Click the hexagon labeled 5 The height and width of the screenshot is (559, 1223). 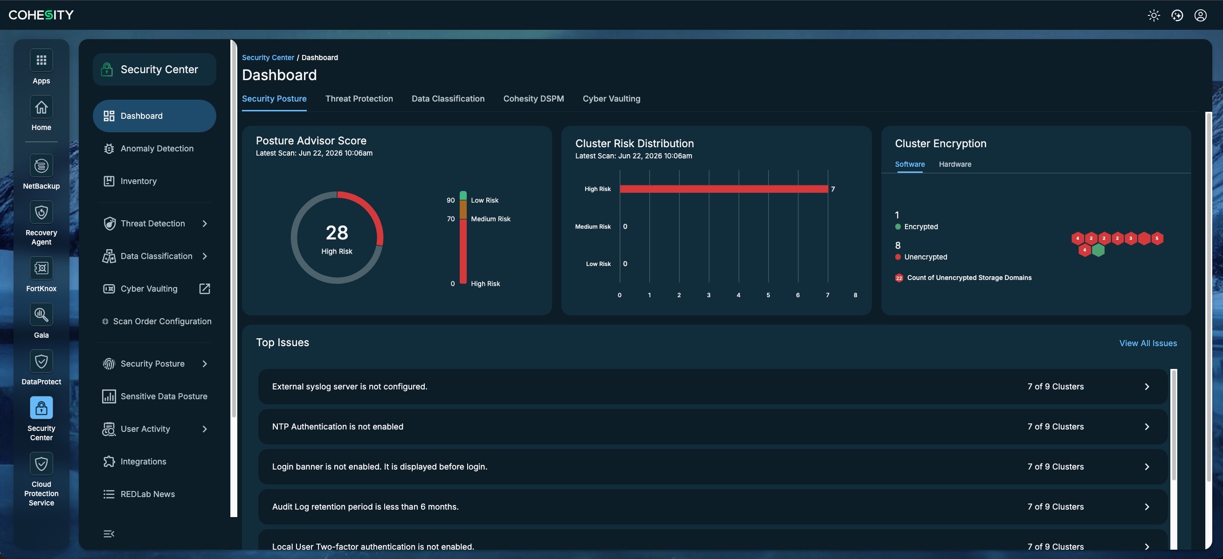[x=1157, y=238]
